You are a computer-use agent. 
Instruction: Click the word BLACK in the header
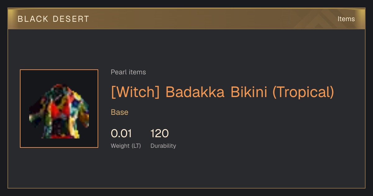click(x=33, y=19)
